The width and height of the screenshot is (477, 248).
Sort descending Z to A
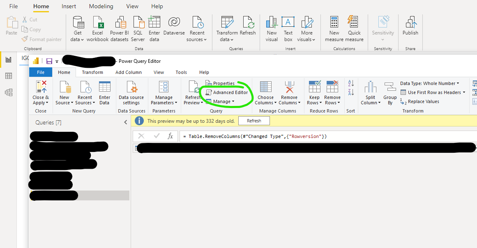351,92
